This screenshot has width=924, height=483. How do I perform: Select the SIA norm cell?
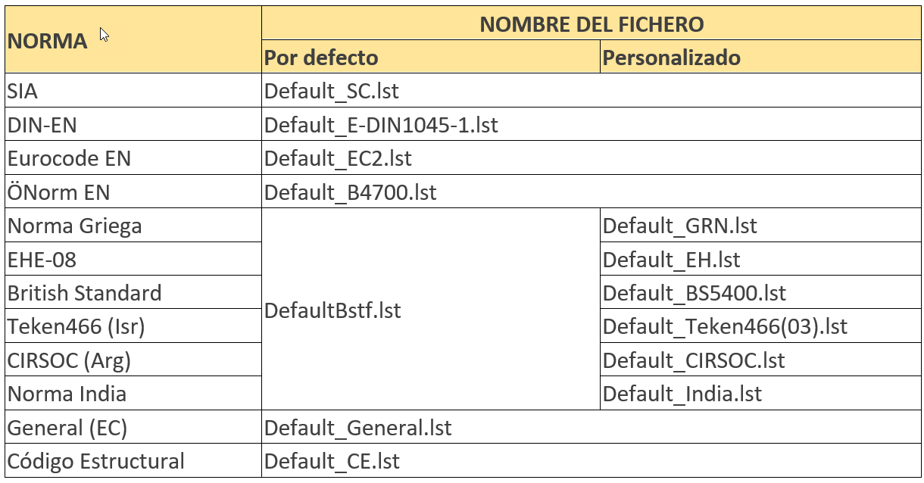(23, 91)
